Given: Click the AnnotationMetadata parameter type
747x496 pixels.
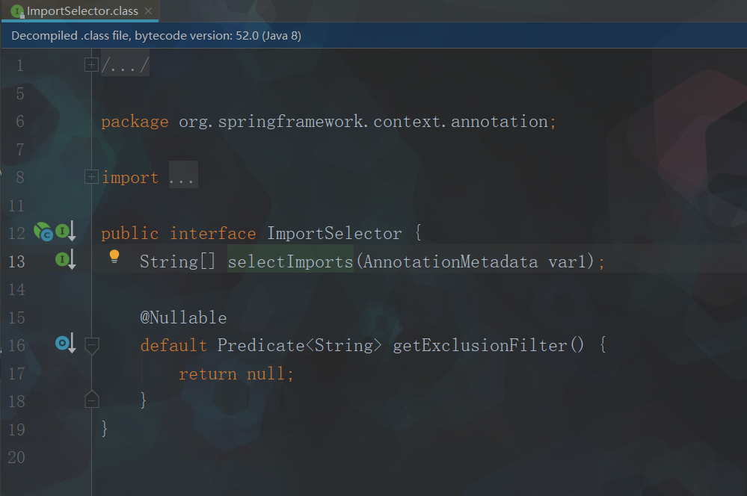Looking at the screenshot, I should [x=450, y=261].
